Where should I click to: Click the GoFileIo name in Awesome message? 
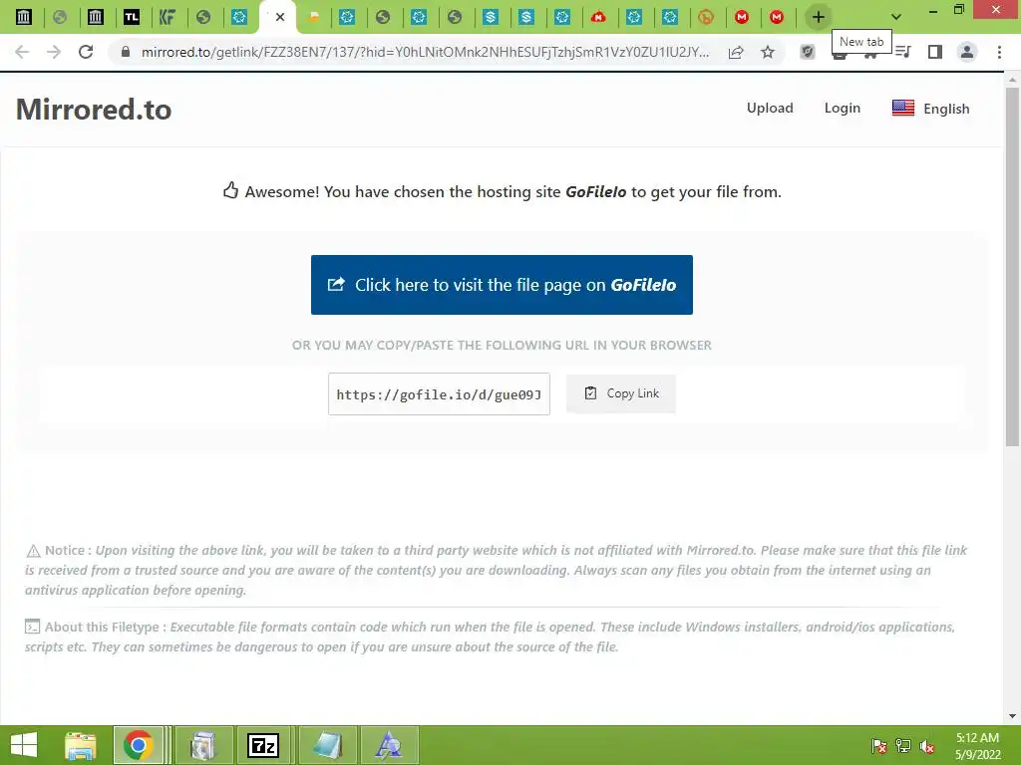tap(596, 192)
